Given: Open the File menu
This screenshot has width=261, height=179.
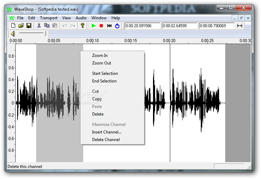Looking at the screenshot, I should point(20,18).
